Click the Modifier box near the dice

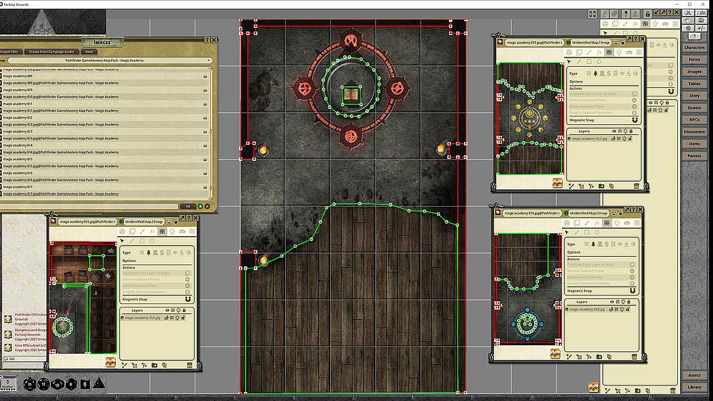pos(8,383)
